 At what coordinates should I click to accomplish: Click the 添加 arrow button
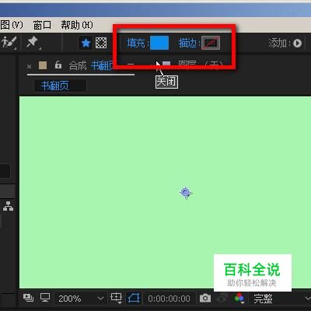click(298, 43)
